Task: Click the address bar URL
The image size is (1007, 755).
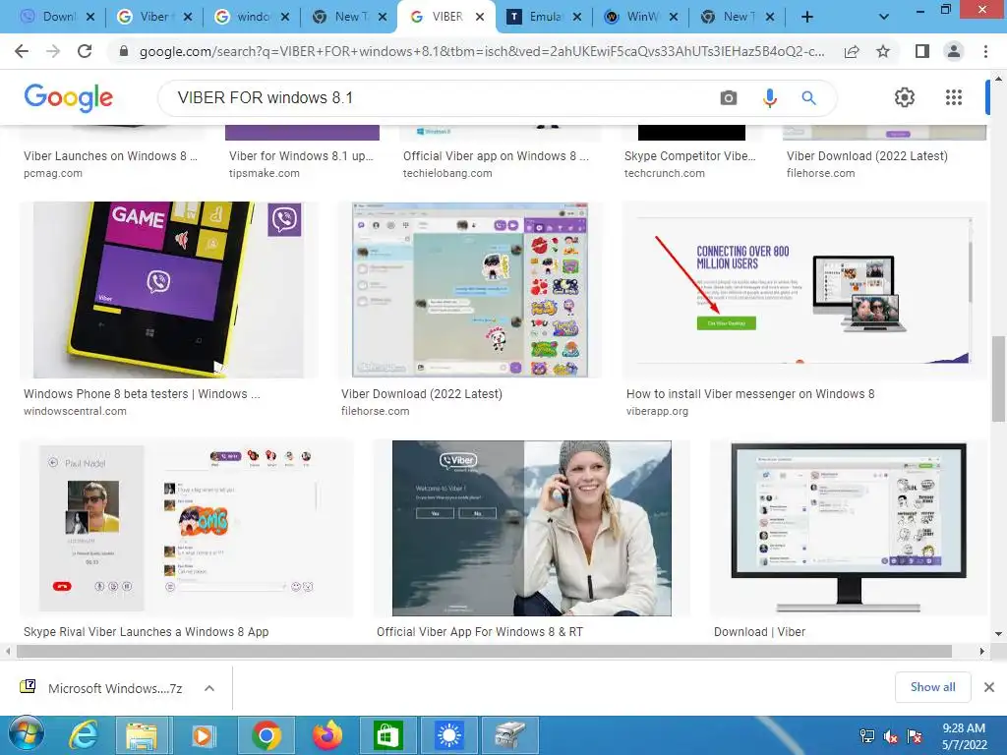Action: pos(482,51)
